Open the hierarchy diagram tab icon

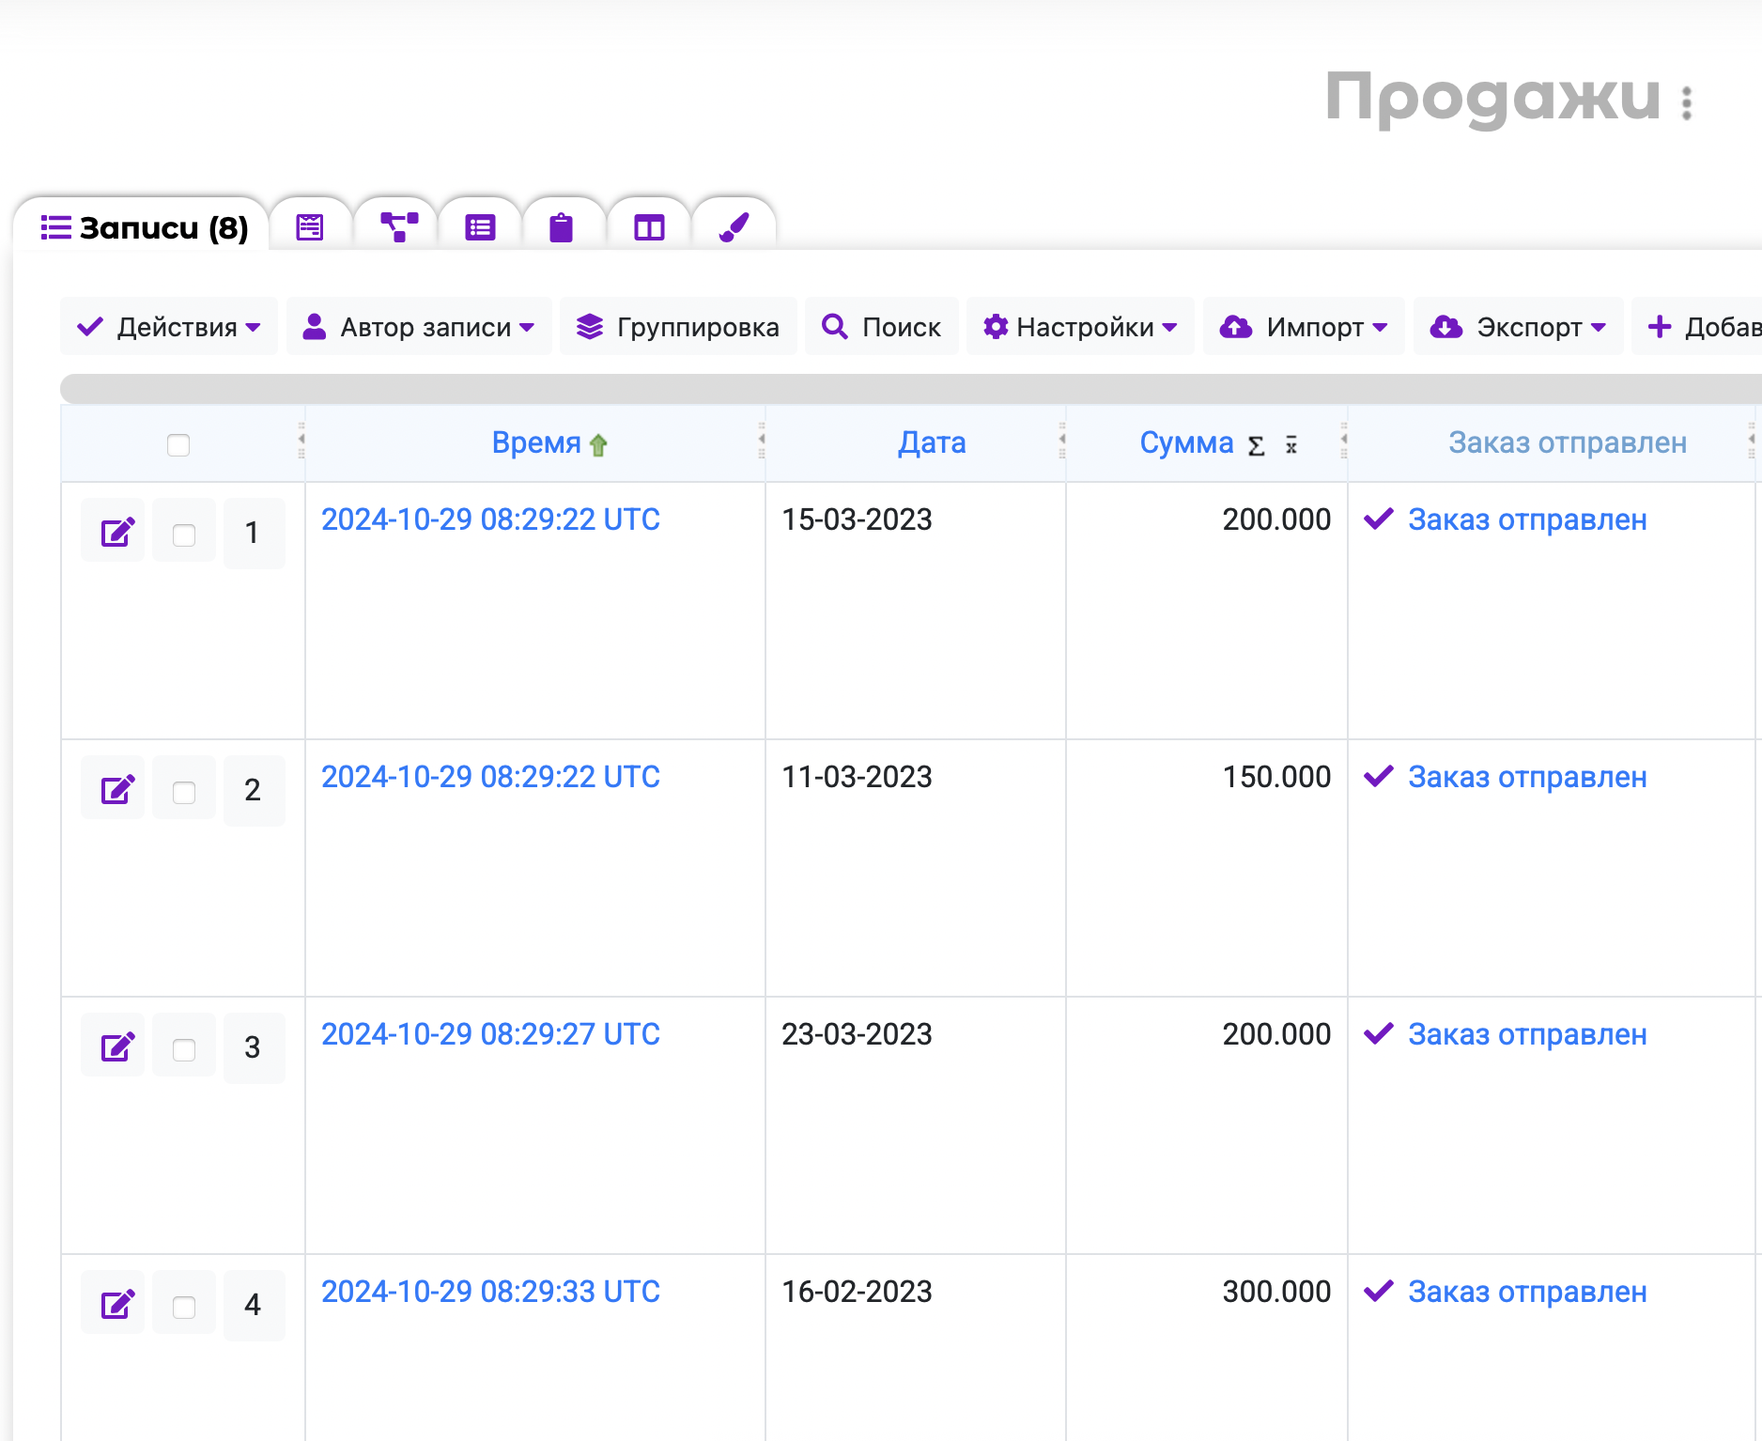(x=398, y=227)
